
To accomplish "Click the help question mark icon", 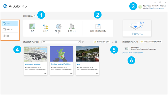I will pos(150,2).
